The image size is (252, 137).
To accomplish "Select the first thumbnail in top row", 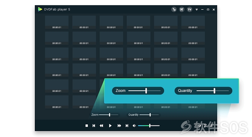I will [x=57, y=22].
